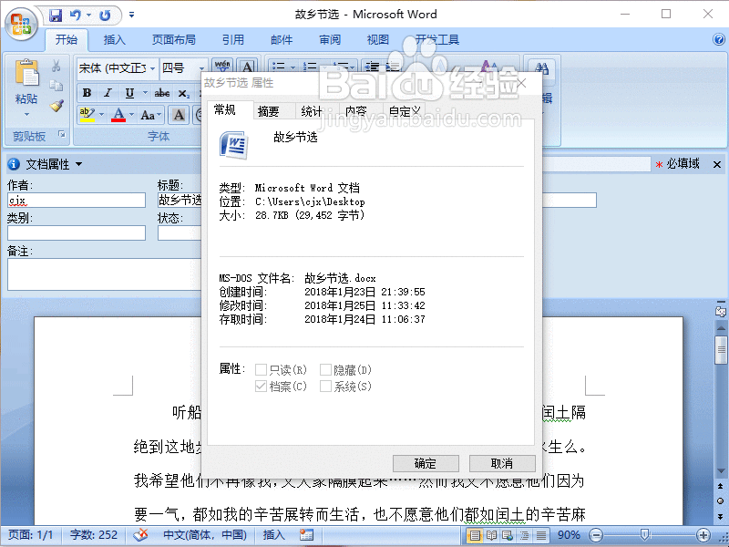Adjust the zoom slider handle
This screenshot has width=729, height=547.
coord(644,535)
